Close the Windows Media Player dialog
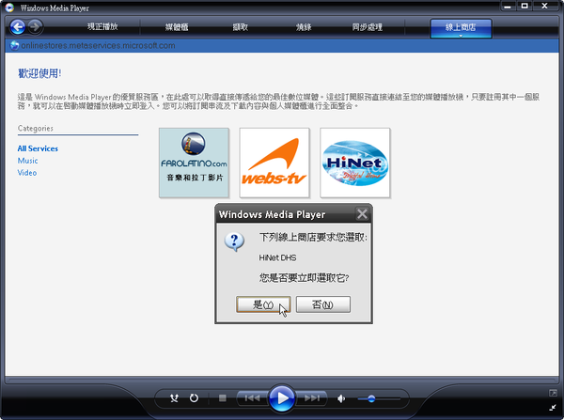This screenshot has width=564, height=420. coord(362,214)
